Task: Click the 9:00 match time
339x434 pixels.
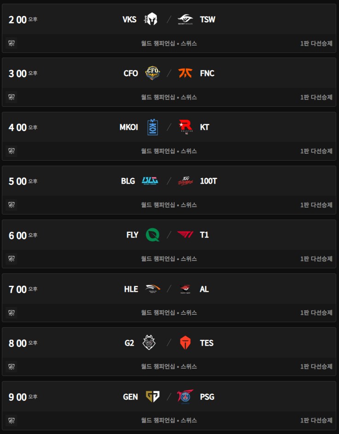Action: [18, 397]
